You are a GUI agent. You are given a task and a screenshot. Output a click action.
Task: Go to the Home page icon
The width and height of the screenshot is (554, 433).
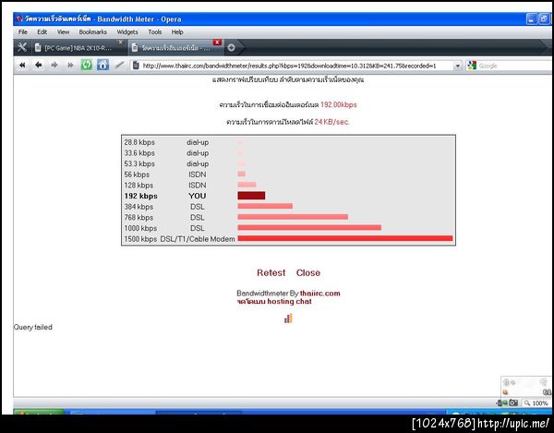pos(102,65)
